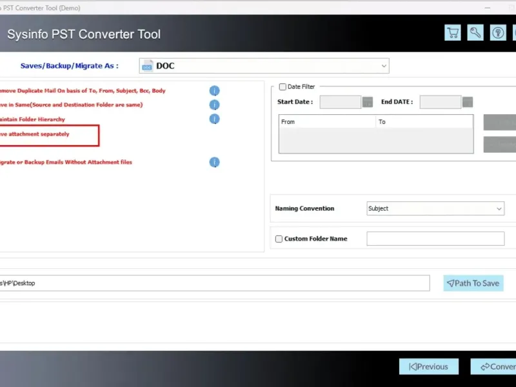Click the From column header

point(328,122)
